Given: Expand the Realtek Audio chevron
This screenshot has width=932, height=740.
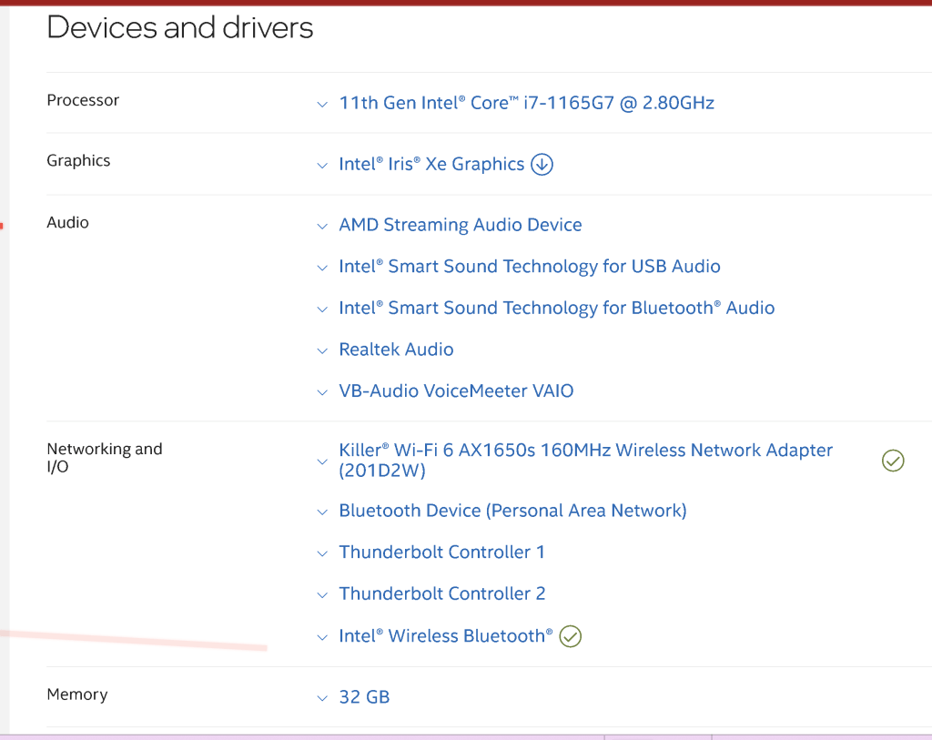Looking at the screenshot, I should point(322,351).
